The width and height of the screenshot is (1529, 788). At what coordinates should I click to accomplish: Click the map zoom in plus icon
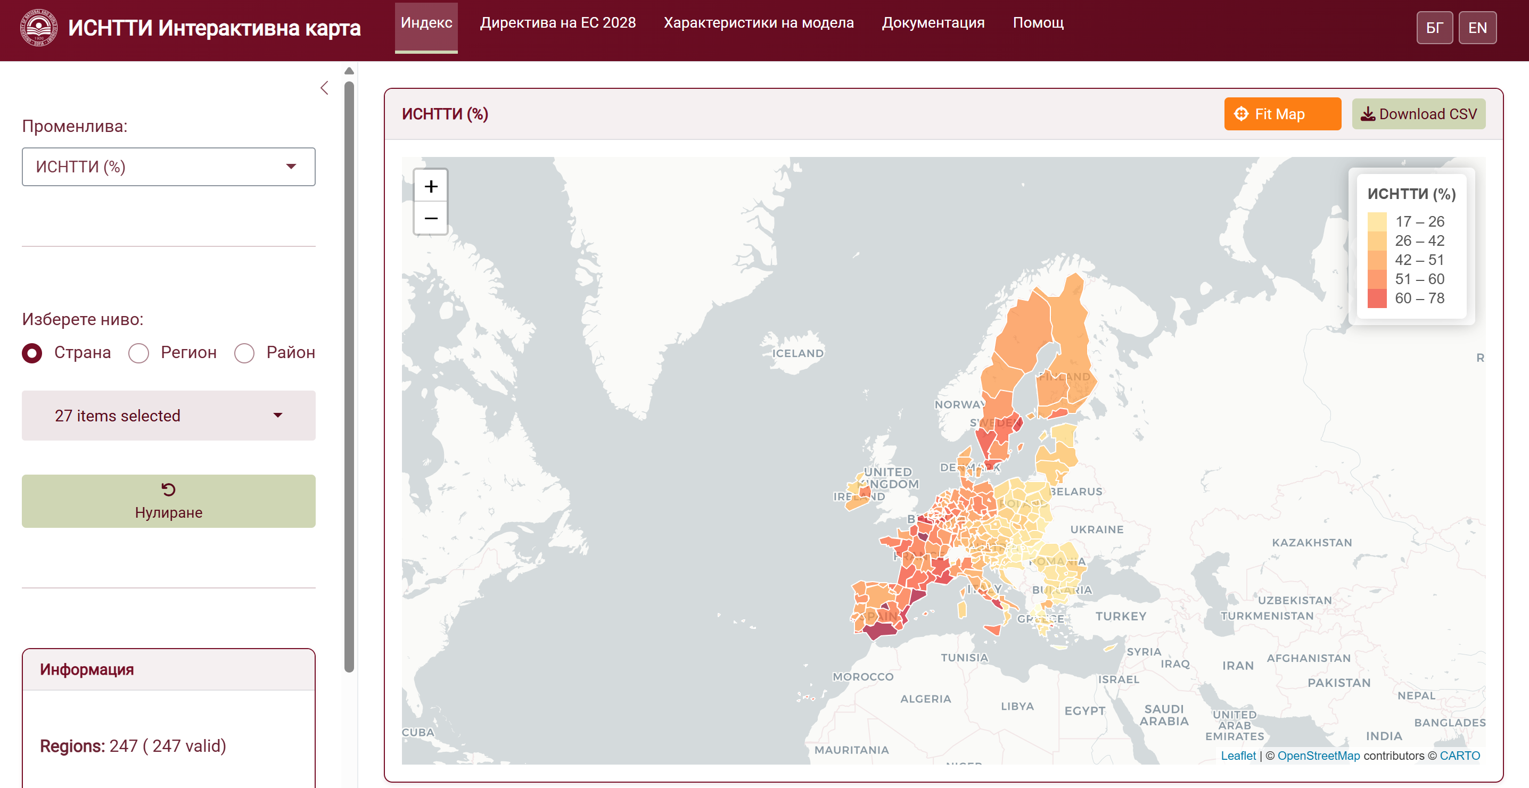(430, 186)
